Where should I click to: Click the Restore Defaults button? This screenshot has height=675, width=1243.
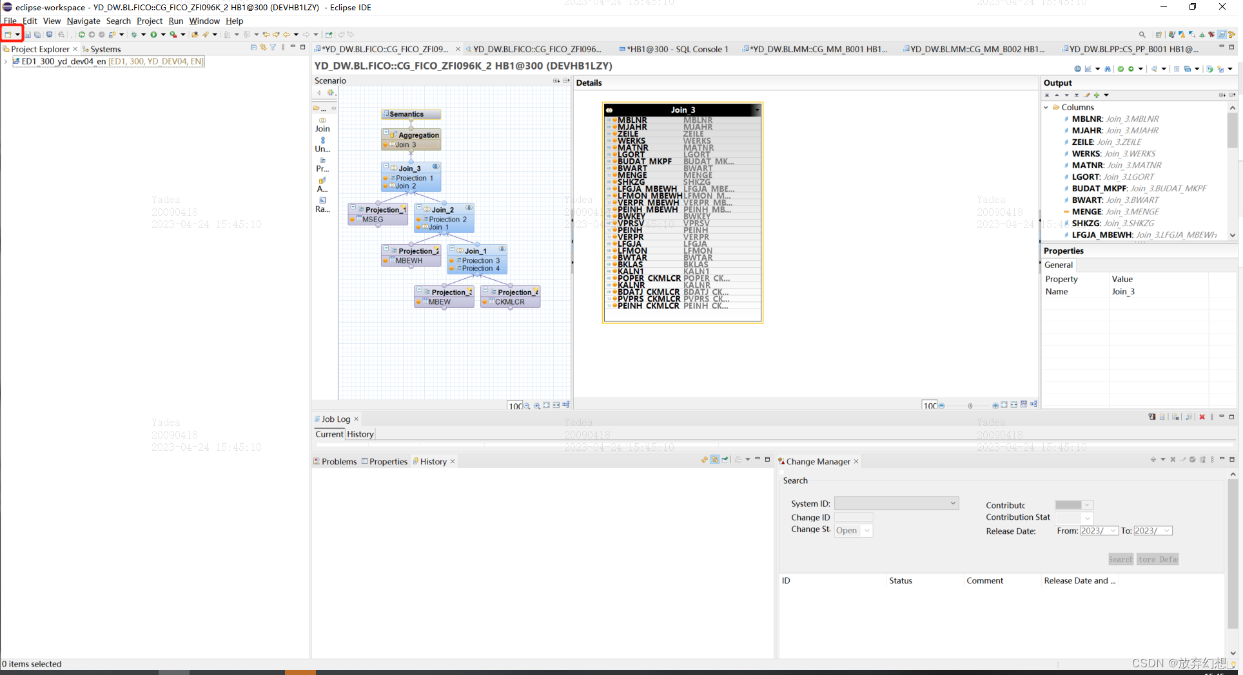click(1157, 559)
